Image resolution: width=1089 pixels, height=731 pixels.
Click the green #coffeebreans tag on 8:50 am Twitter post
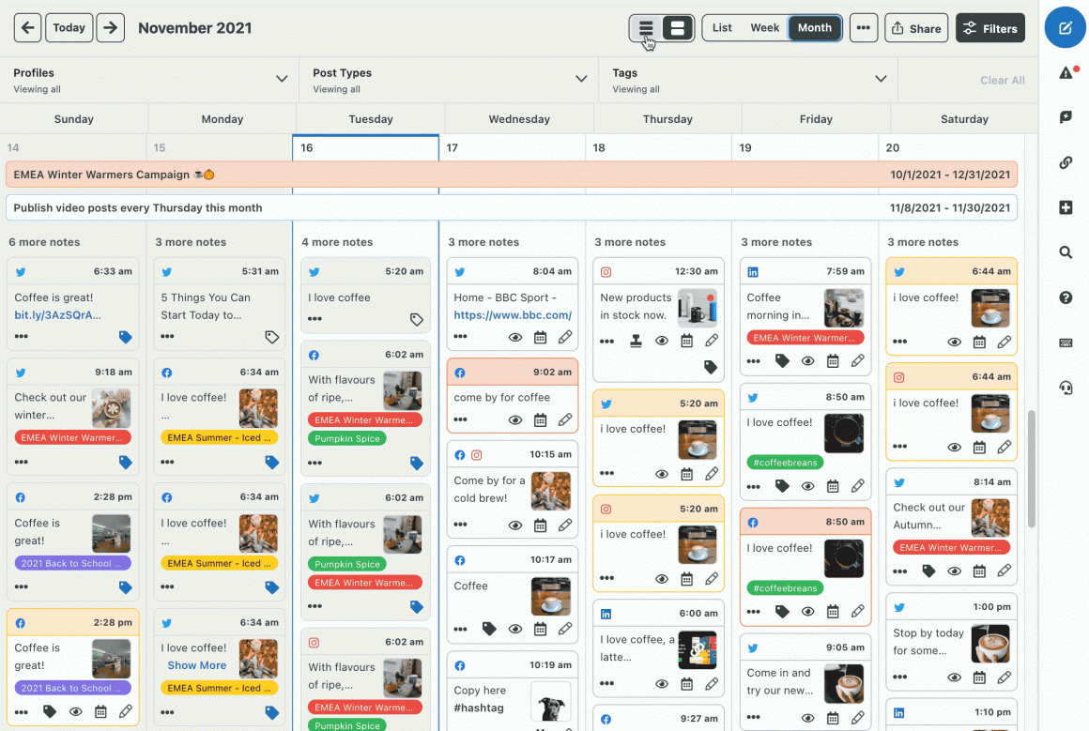coord(785,463)
